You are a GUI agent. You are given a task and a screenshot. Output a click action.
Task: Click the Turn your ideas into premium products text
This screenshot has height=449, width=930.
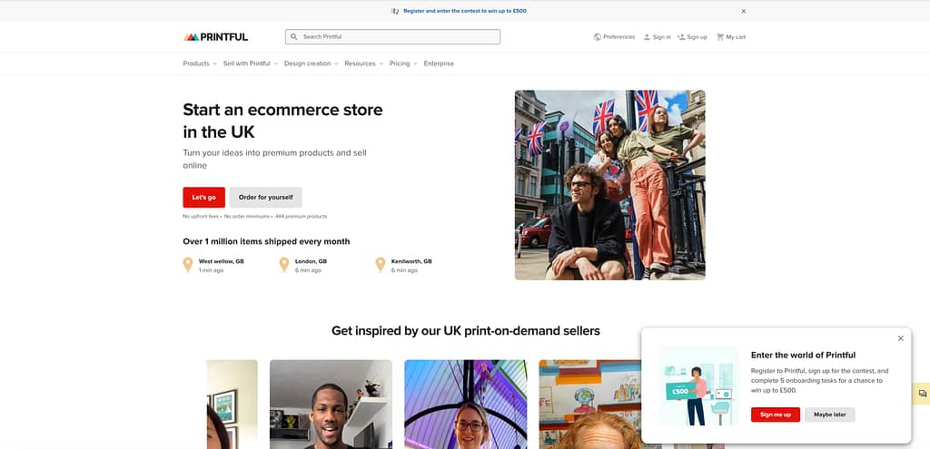tap(274, 159)
